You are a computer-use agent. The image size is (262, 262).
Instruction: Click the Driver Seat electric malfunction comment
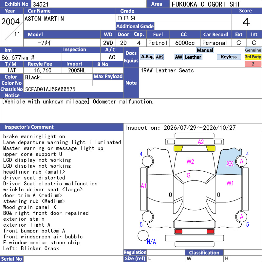tap(50, 184)
